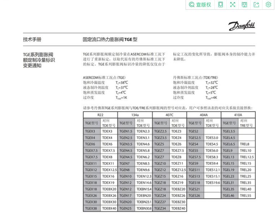Click the magnifier icon beside 查版权

point(192,5)
